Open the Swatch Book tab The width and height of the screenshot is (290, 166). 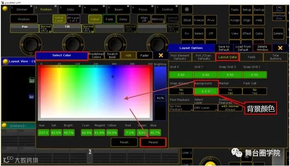pos(112,55)
